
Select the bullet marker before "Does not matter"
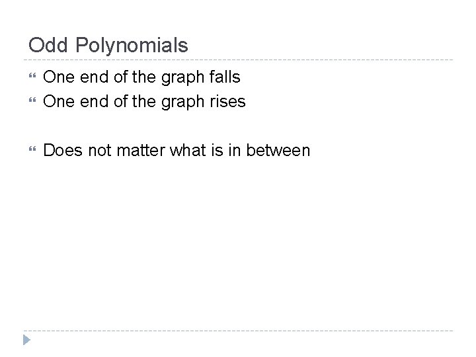[x=32, y=151]
